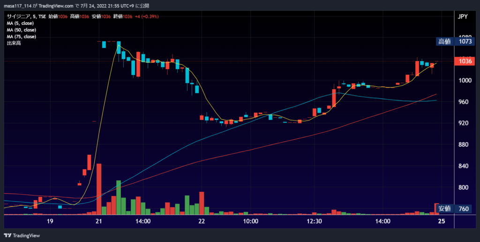
Task: Click the TradingView.com text in header
Action: pos(56,6)
